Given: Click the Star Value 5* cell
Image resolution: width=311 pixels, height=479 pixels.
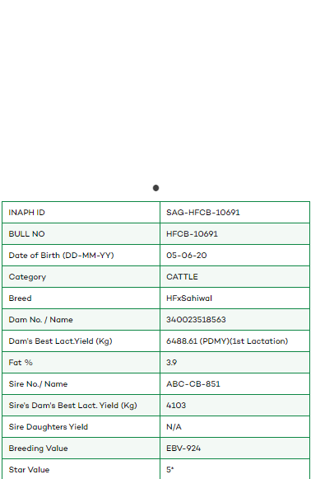Looking at the screenshot, I should pos(234,469).
